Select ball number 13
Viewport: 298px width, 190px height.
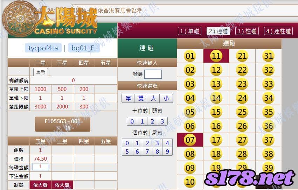coord(216,84)
